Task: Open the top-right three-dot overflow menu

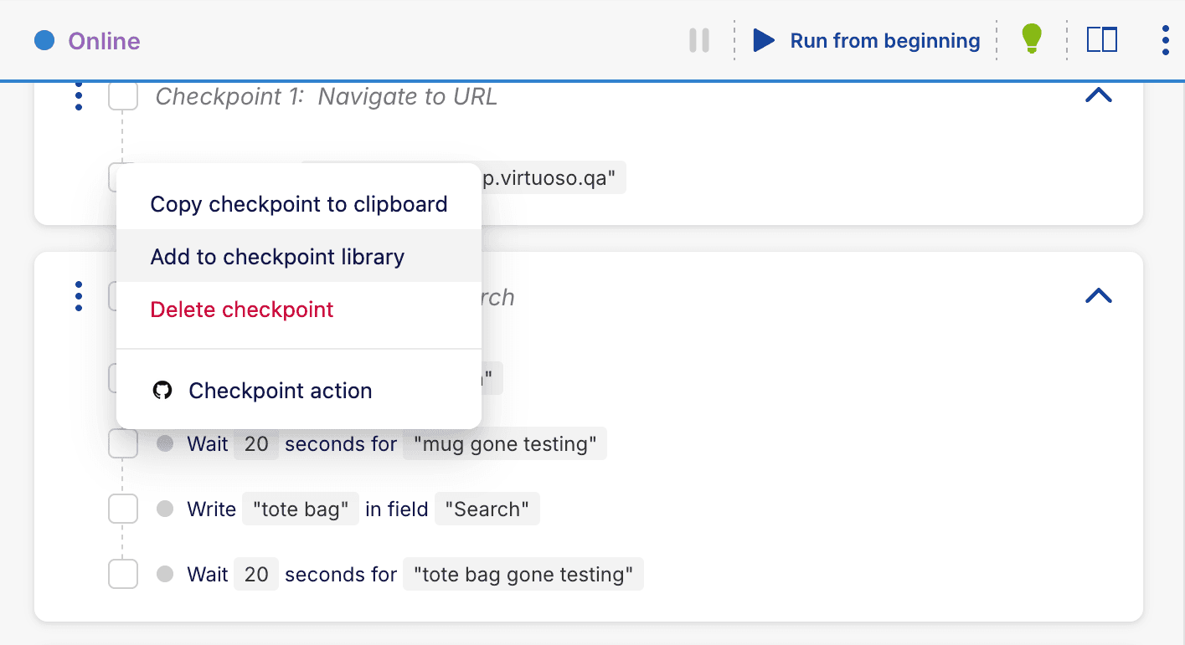Action: click(x=1165, y=38)
